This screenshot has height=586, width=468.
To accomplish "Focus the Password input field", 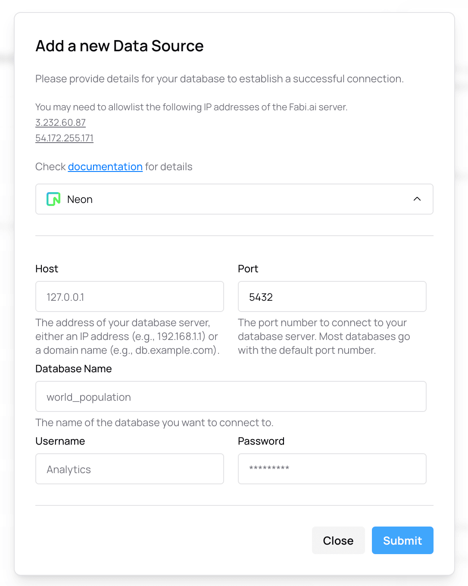I will [332, 469].
